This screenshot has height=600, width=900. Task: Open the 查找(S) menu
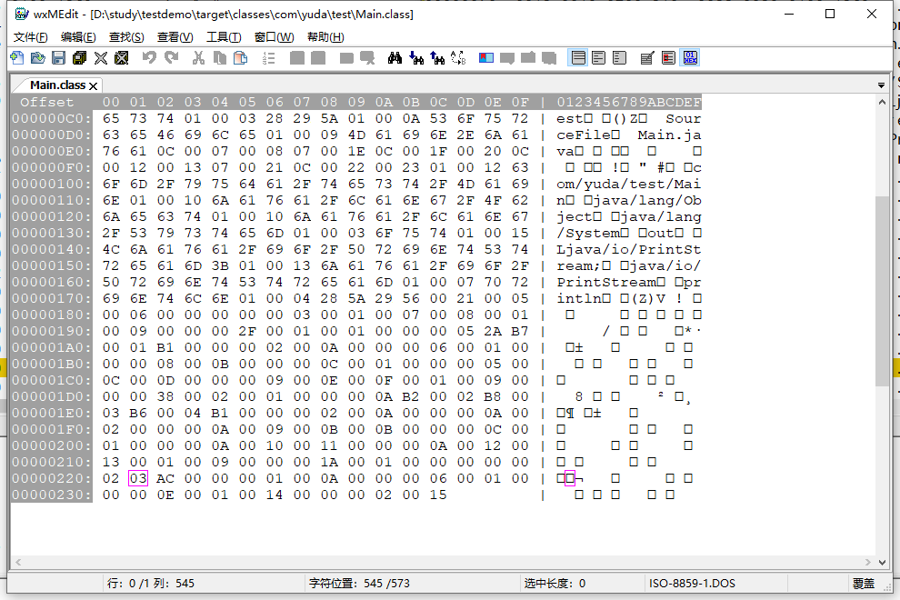126,37
